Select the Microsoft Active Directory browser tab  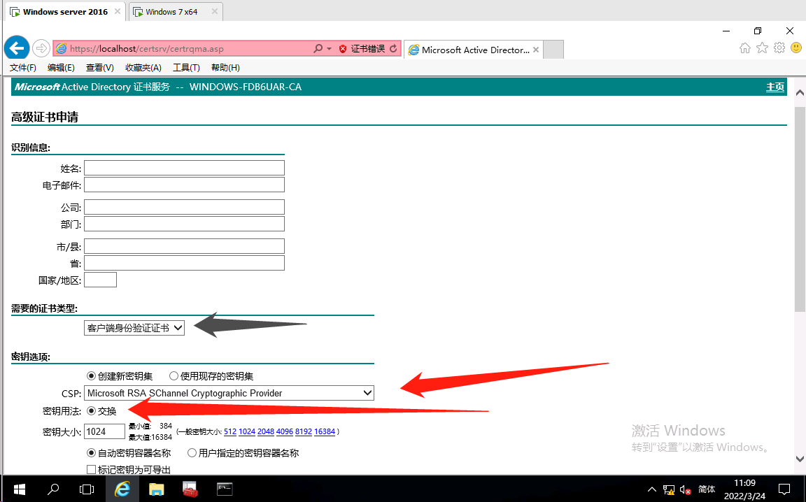click(x=473, y=50)
